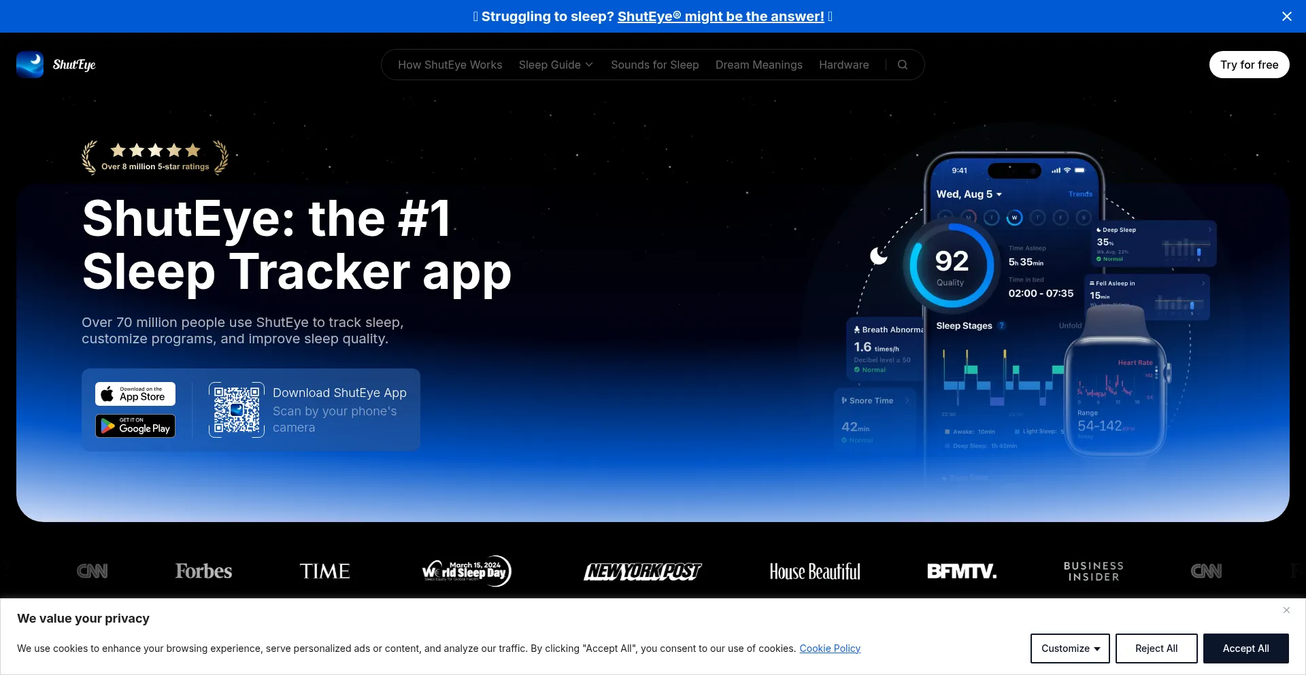This screenshot has width=1306, height=675.
Task: Select the highlighted W day circle
Action: pos(1014,218)
